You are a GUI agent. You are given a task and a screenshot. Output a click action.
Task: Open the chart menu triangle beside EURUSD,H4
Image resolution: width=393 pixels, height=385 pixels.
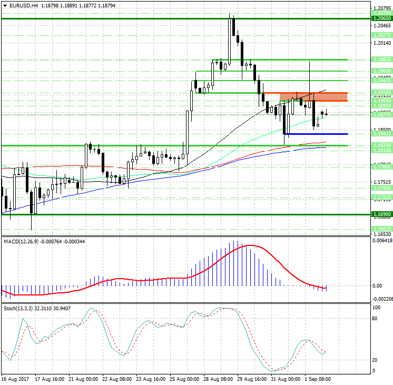tap(5, 5)
